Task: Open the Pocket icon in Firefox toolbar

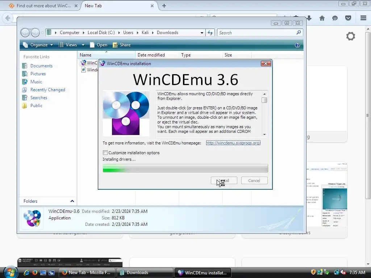Action: 348,18
